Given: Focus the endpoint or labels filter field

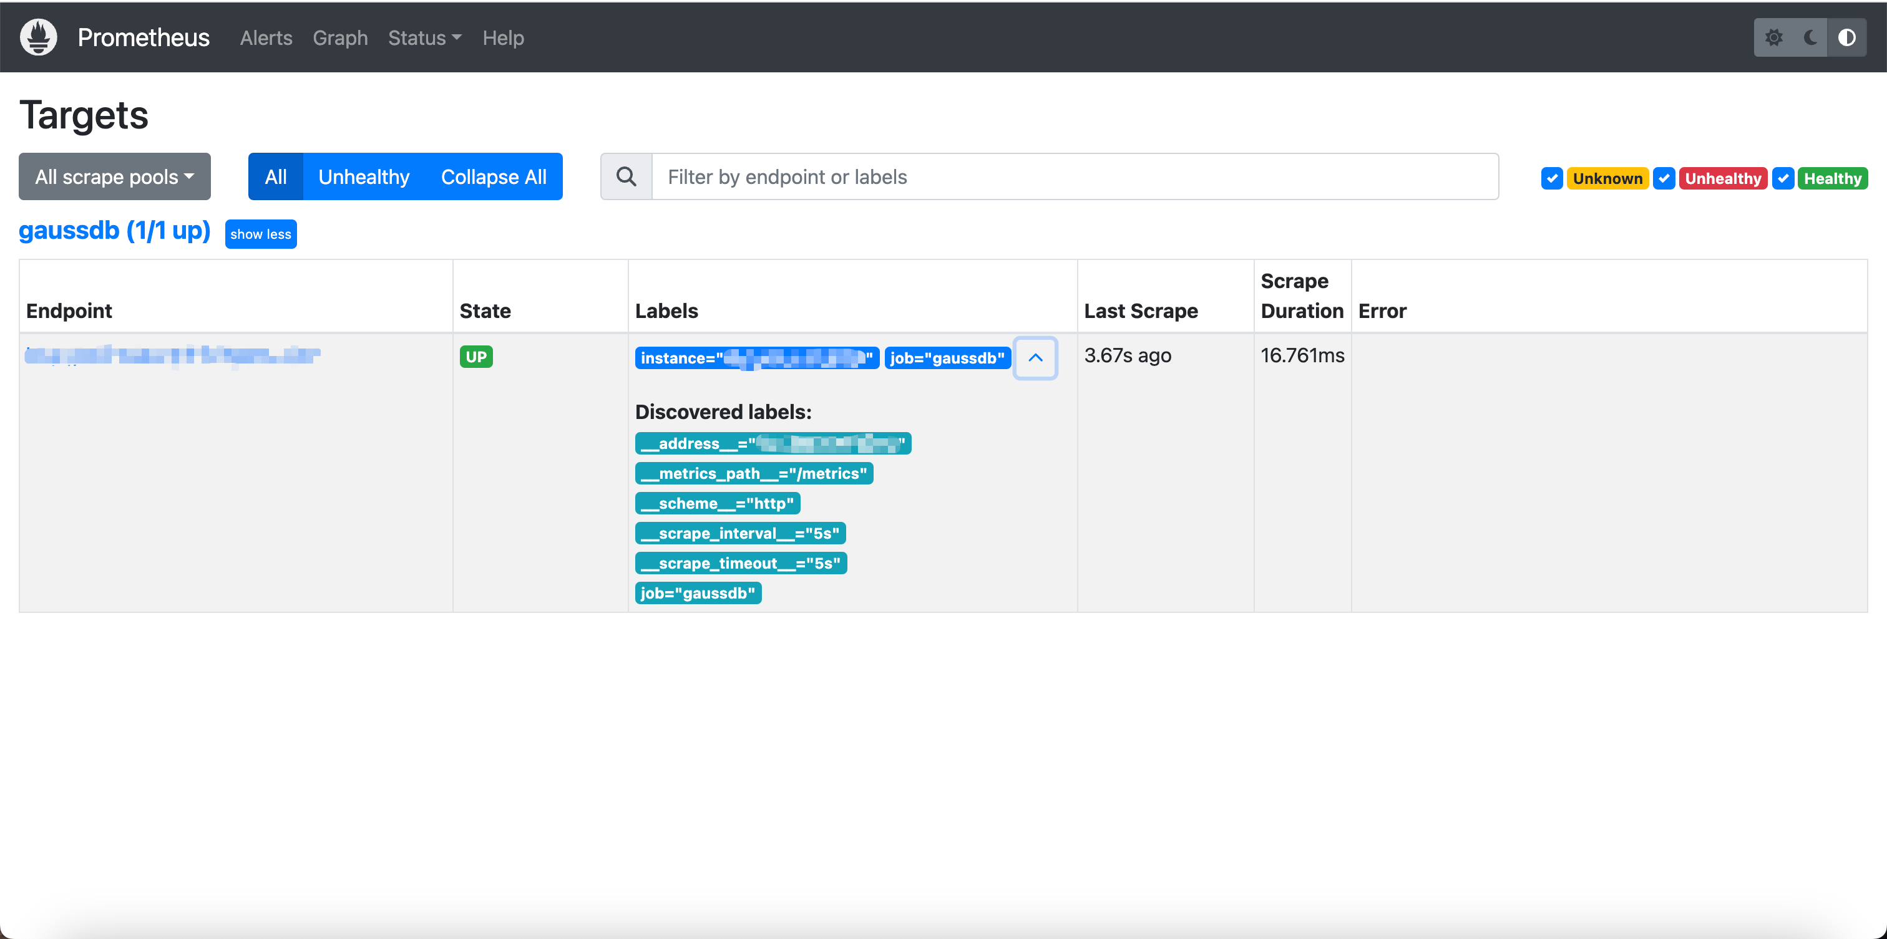Looking at the screenshot, I should click(1074, 176).
